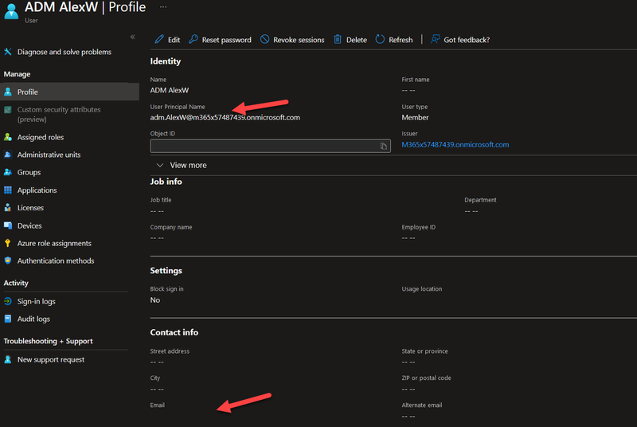Open Licenses menu label
The image size is (637, 427).
(30, 207)
